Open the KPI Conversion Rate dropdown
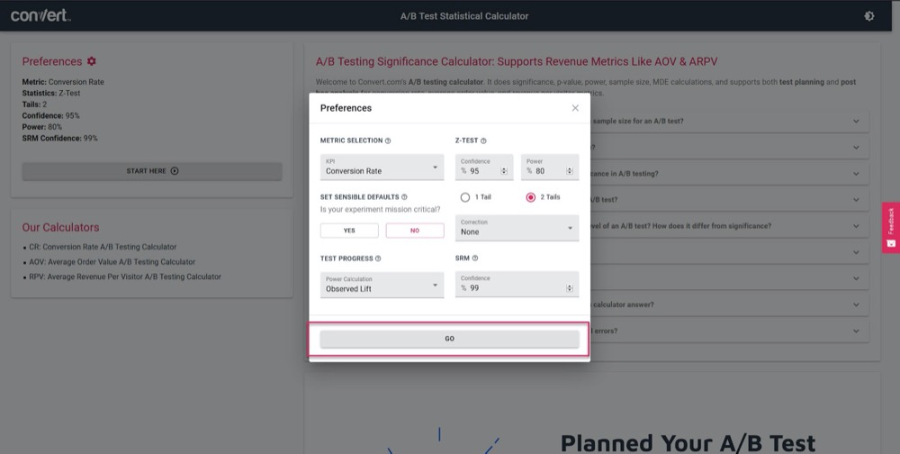The image size is (900, 454). point(382,167)
